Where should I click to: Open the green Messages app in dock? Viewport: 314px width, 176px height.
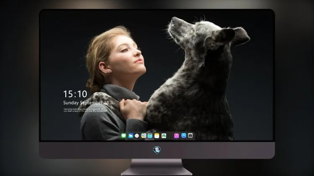pos(124,136)
